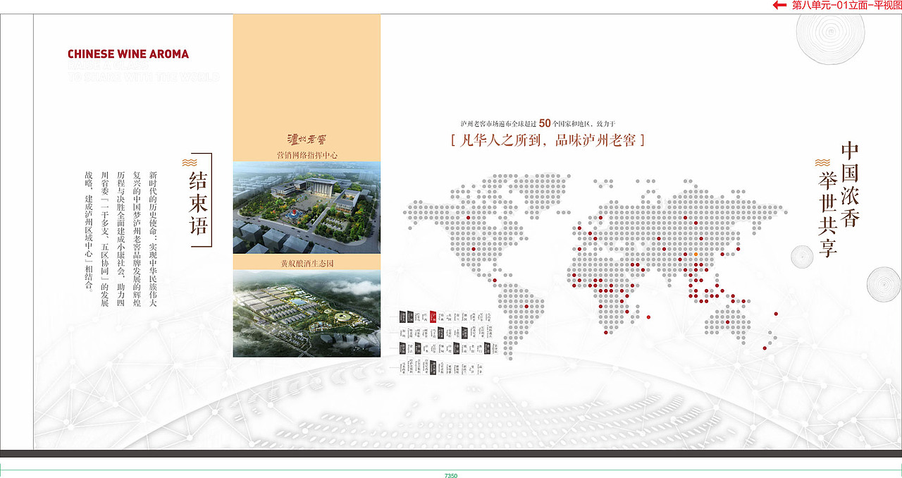Click the CHINESE WINE AROMA heading
This screenshot has width=902, height=478.
[128, 54]
